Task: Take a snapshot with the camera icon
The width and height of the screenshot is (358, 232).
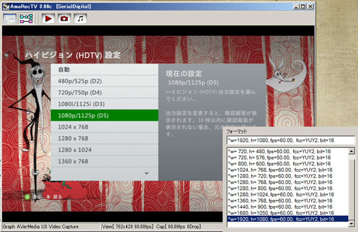Action: (64, 18)
